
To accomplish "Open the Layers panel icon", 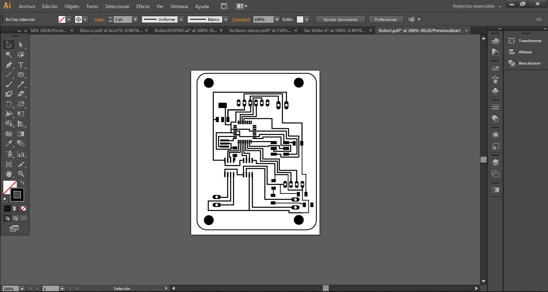I will pyautogui.click(x=495, y=162).
